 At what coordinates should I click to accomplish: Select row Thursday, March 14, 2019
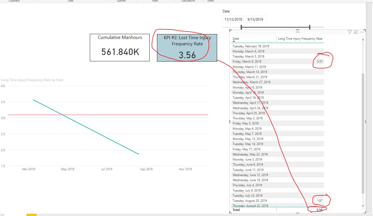pos(278,72)
